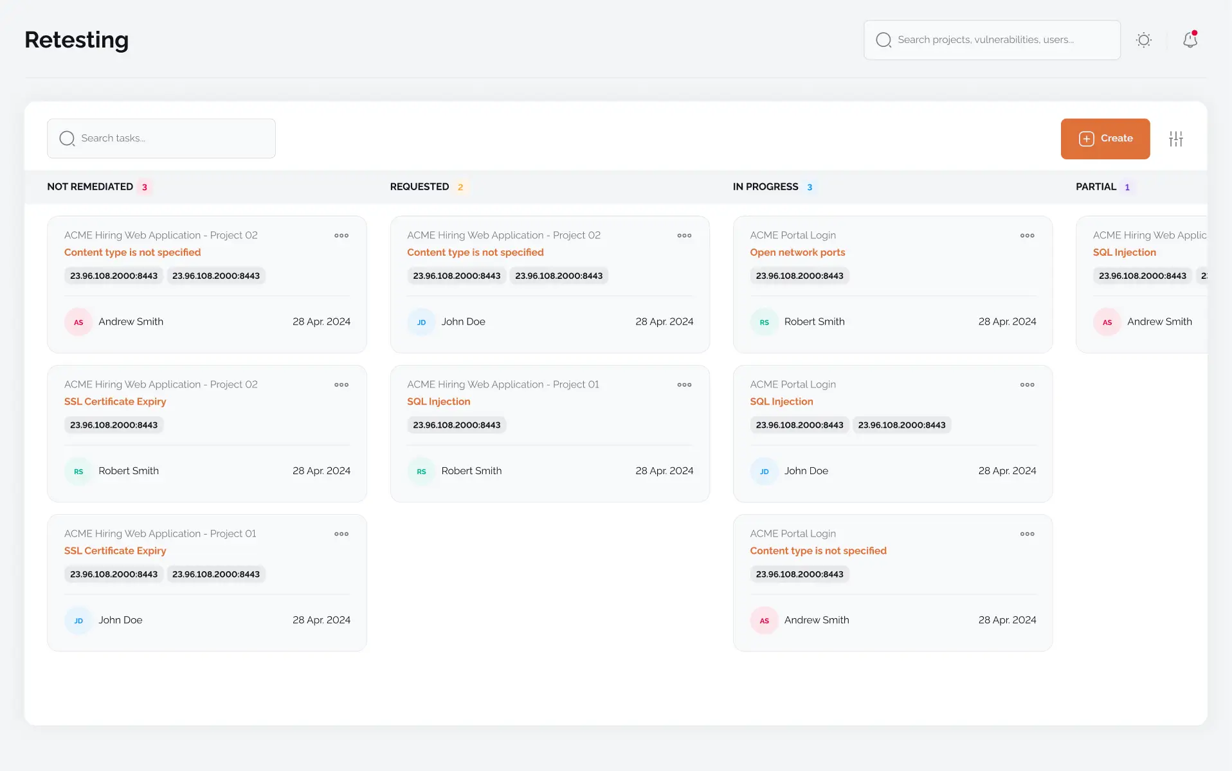Open the Open network ports vulnerability link

[x=797, y=253]
